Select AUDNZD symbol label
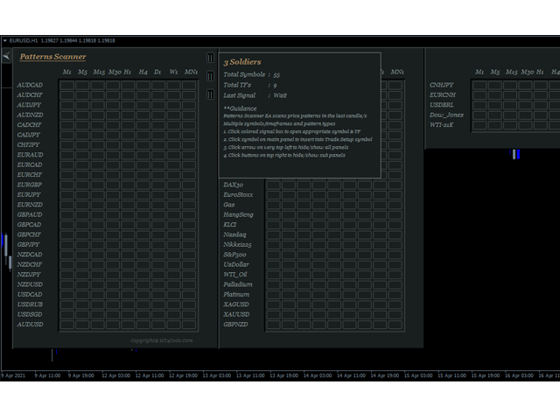 (x=30, y=115)
